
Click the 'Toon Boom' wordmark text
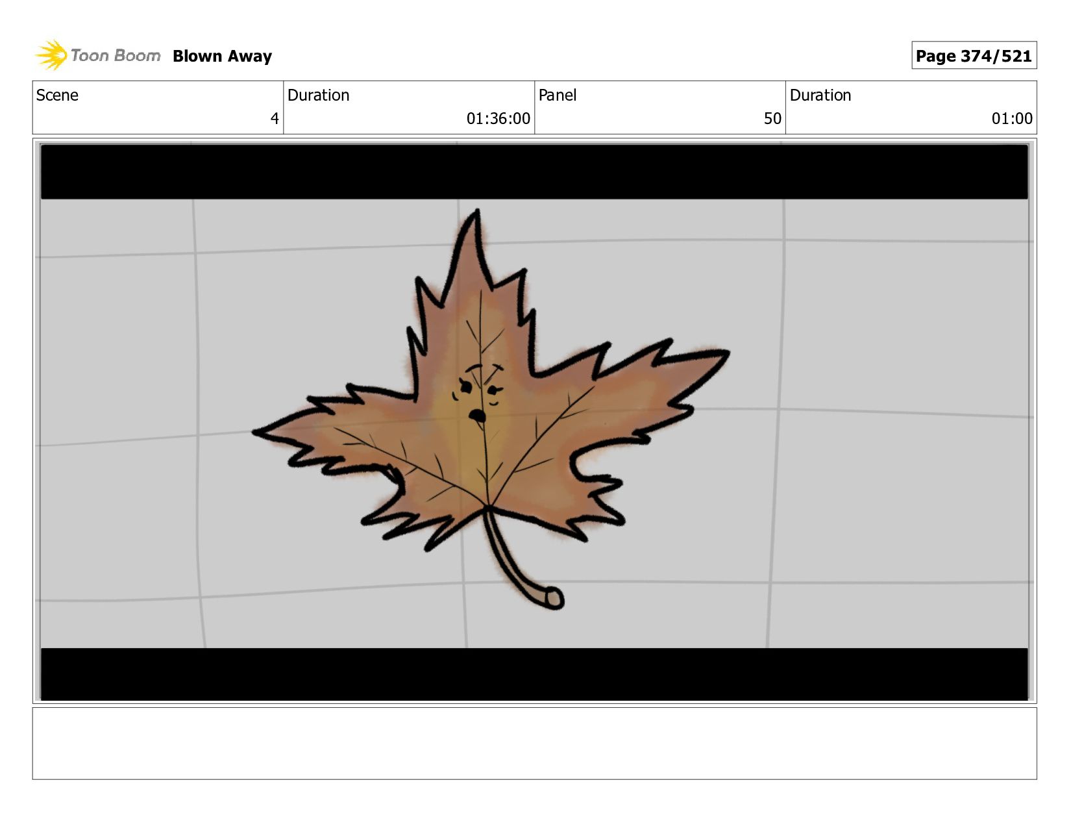116,56
